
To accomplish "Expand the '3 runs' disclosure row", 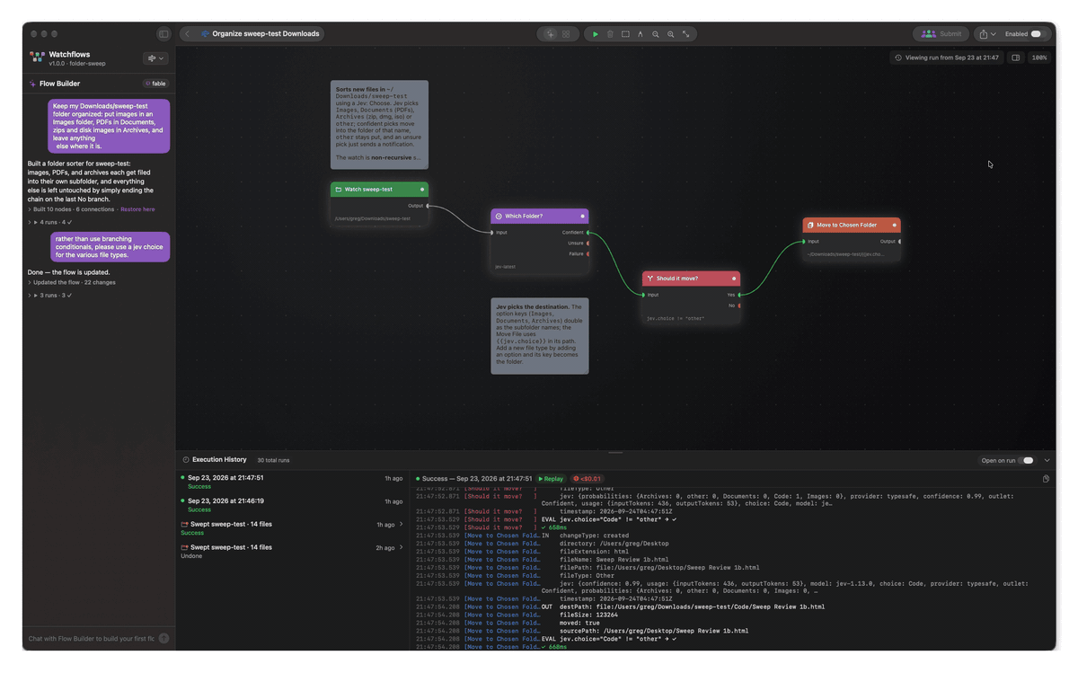I will point(50,295).
